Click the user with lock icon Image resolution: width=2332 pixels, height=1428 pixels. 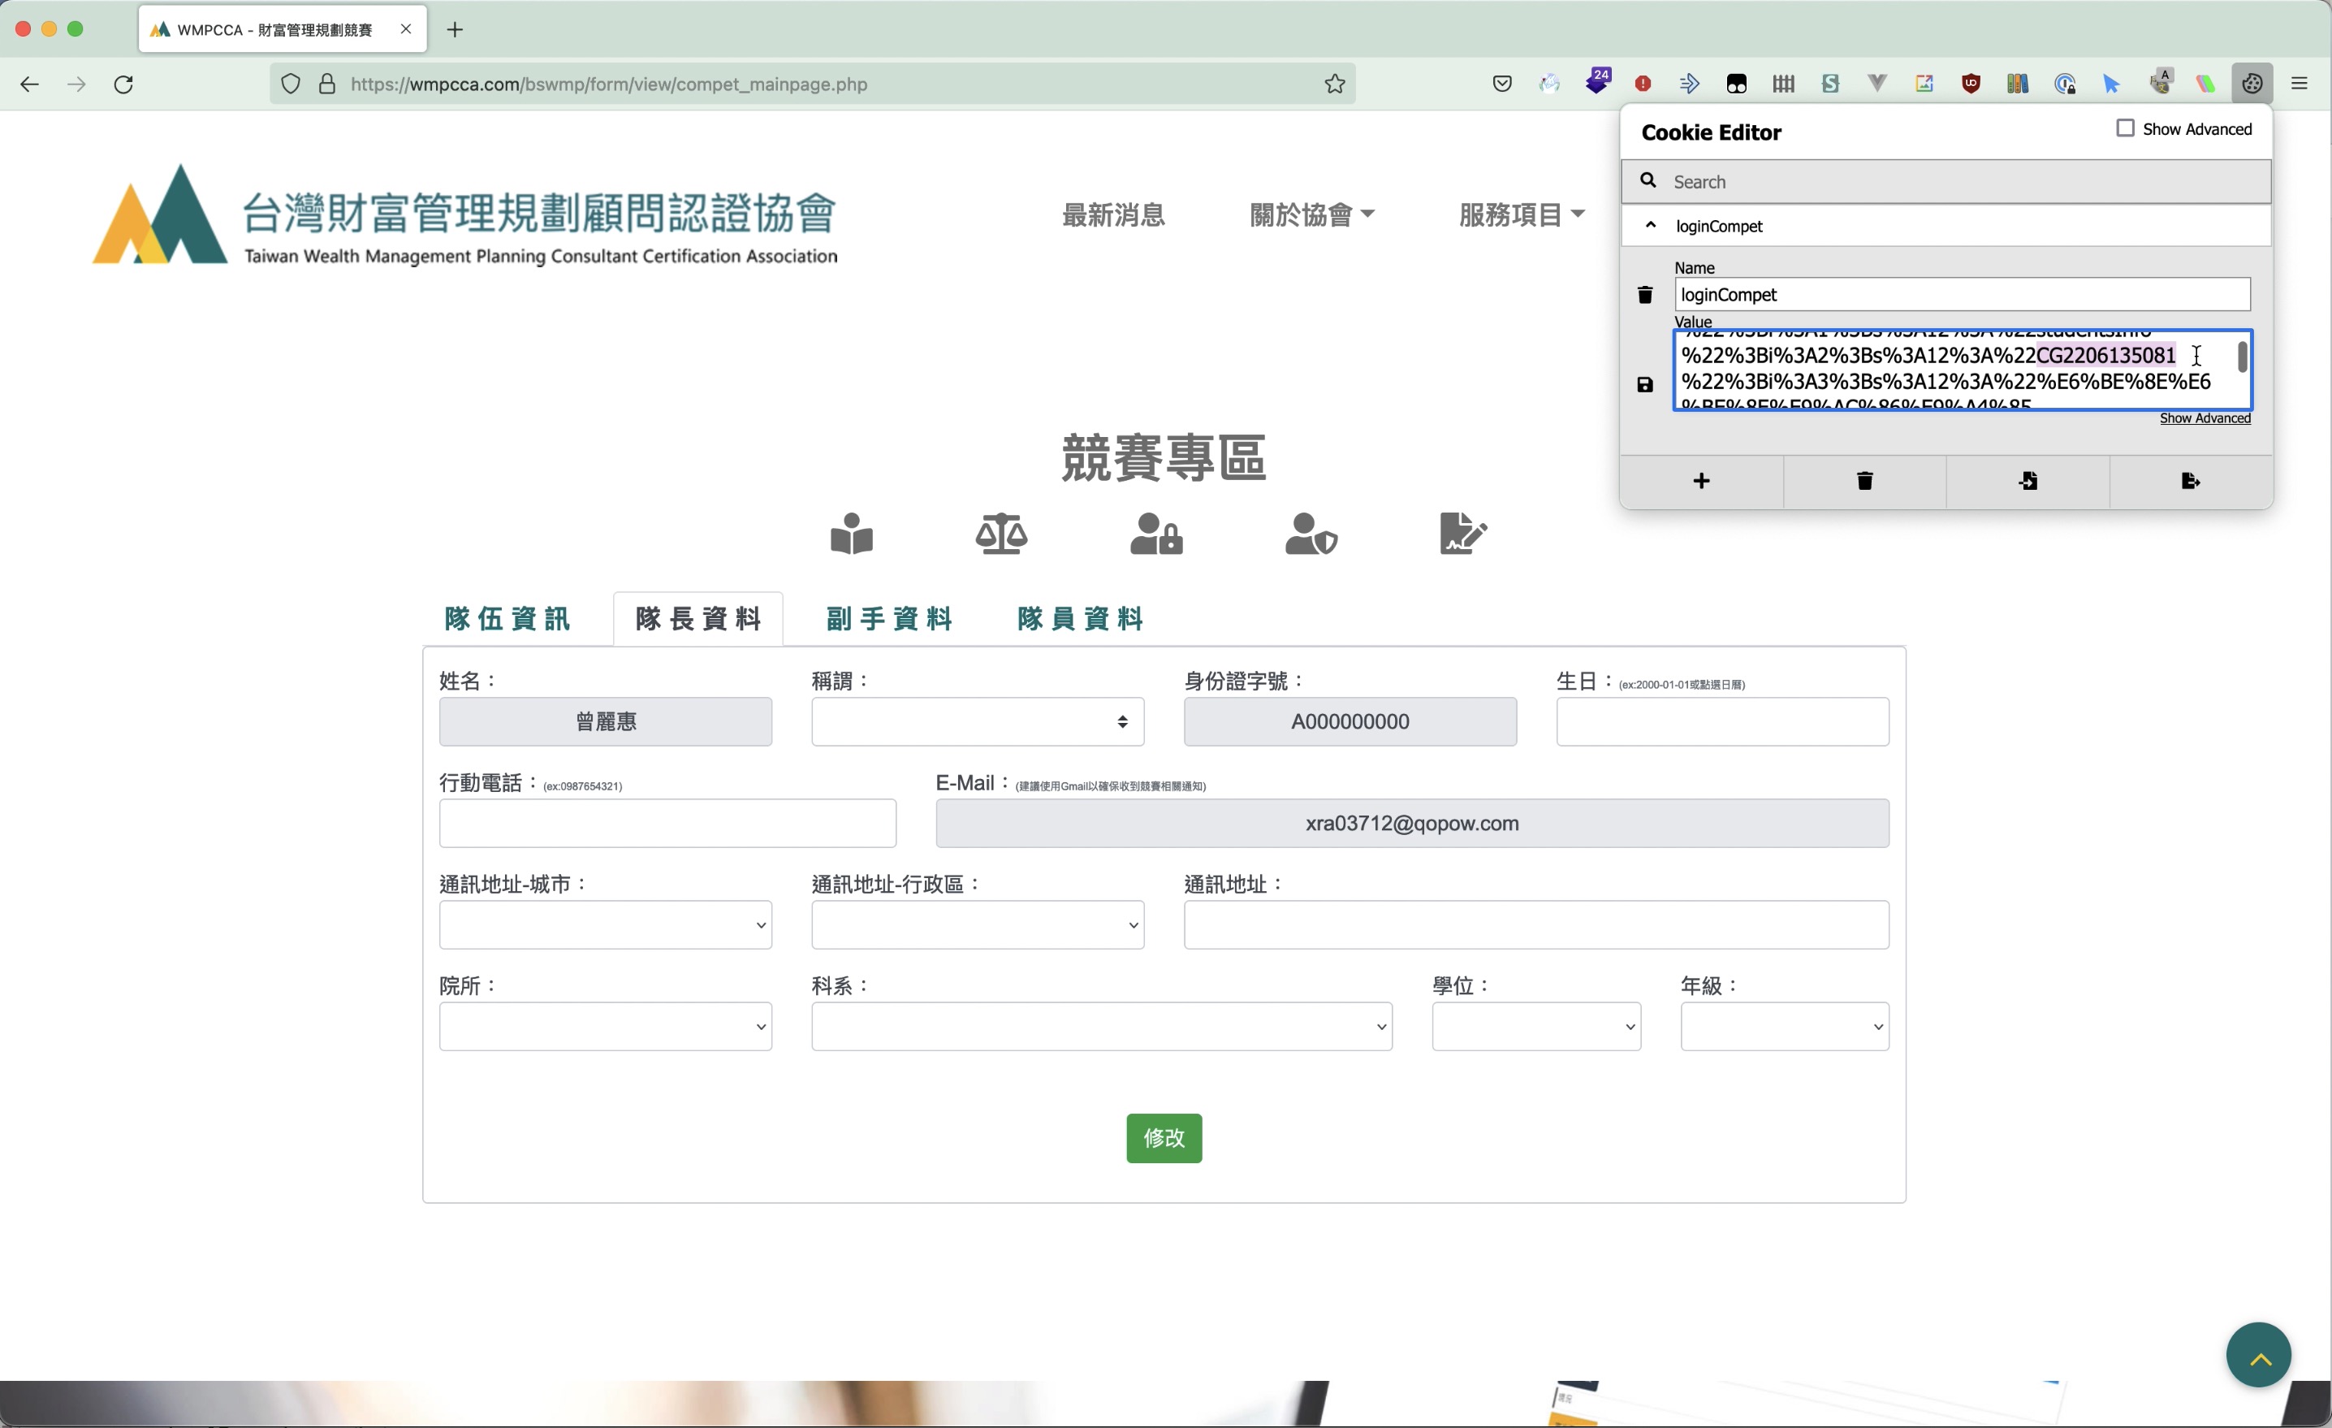coord(1155,533)
